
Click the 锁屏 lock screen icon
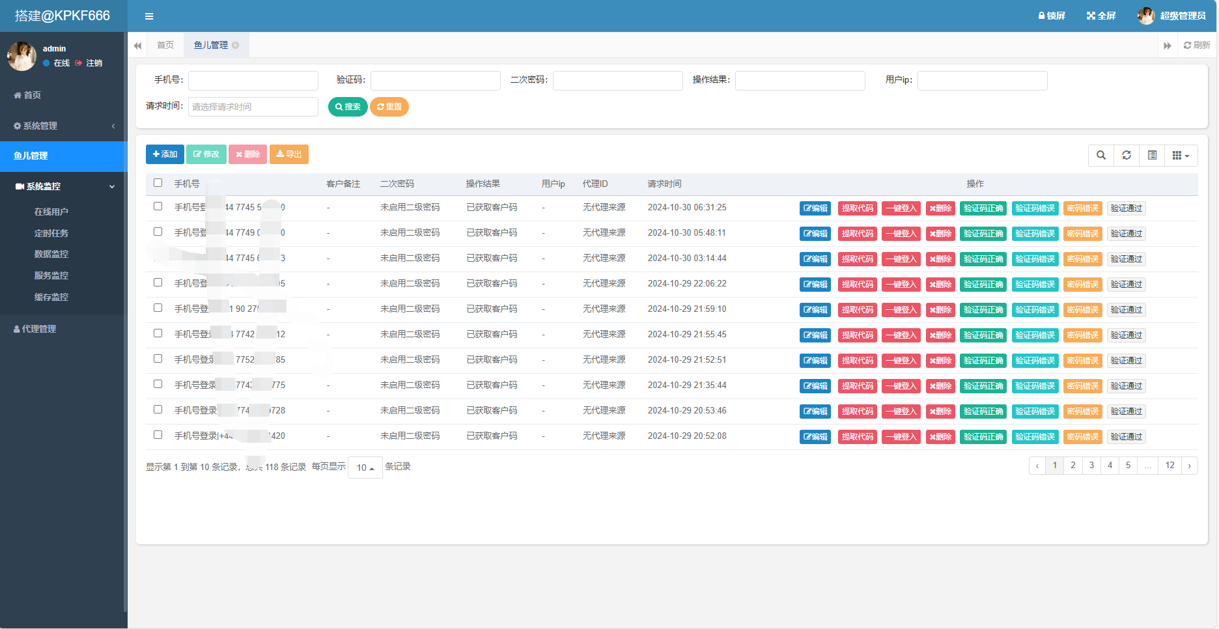tap(1042, 16)
